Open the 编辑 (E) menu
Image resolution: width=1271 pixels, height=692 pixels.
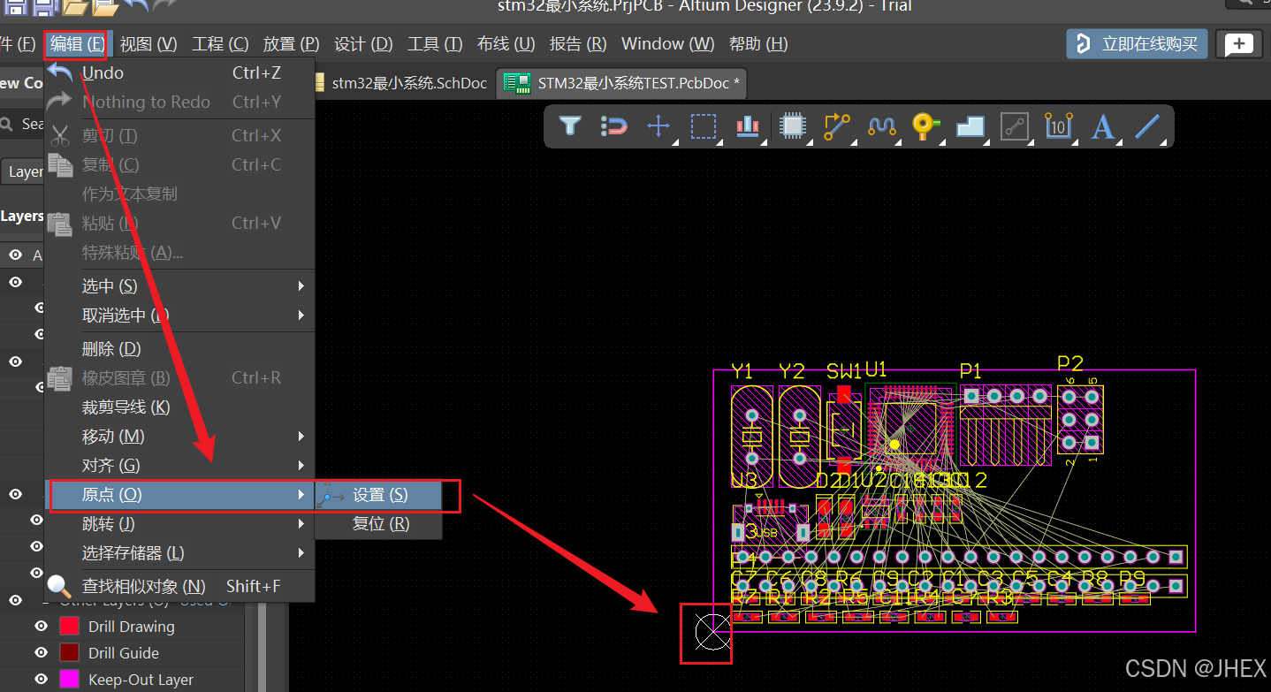(x=77, y=43)
